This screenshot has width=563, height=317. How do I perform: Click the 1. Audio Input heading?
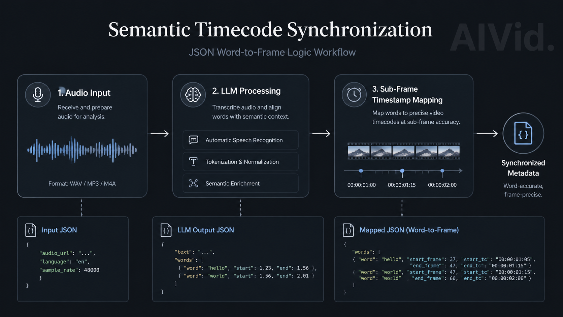point(84,93)
